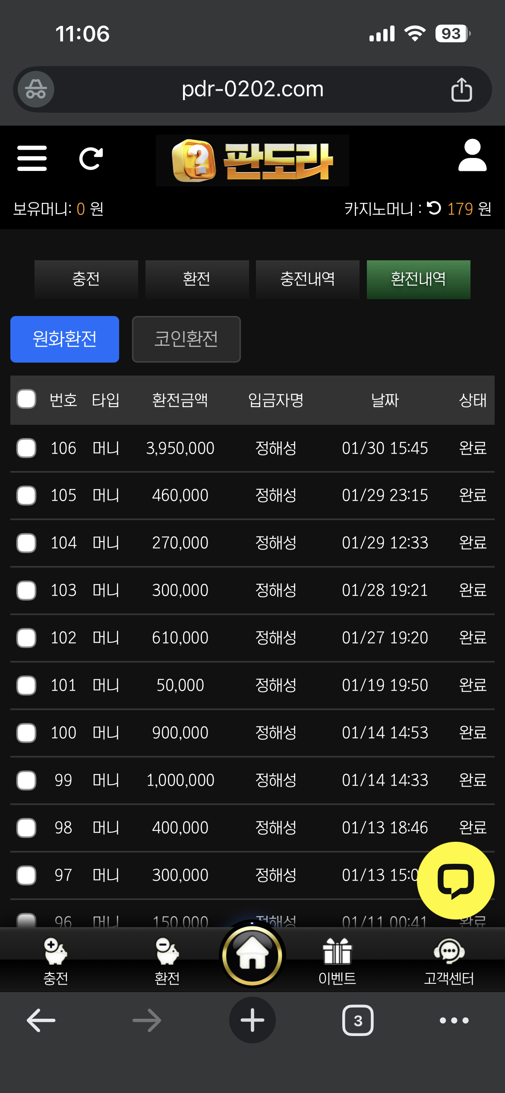Tap the browser share icon
The height and width of the screenshot is (1093, 505).
click(x=461, y=89)
